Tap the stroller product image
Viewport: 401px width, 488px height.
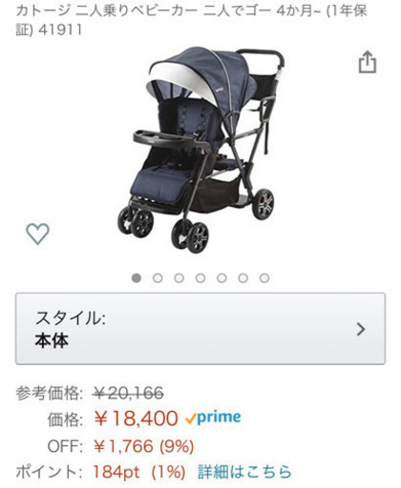point(200,150)
